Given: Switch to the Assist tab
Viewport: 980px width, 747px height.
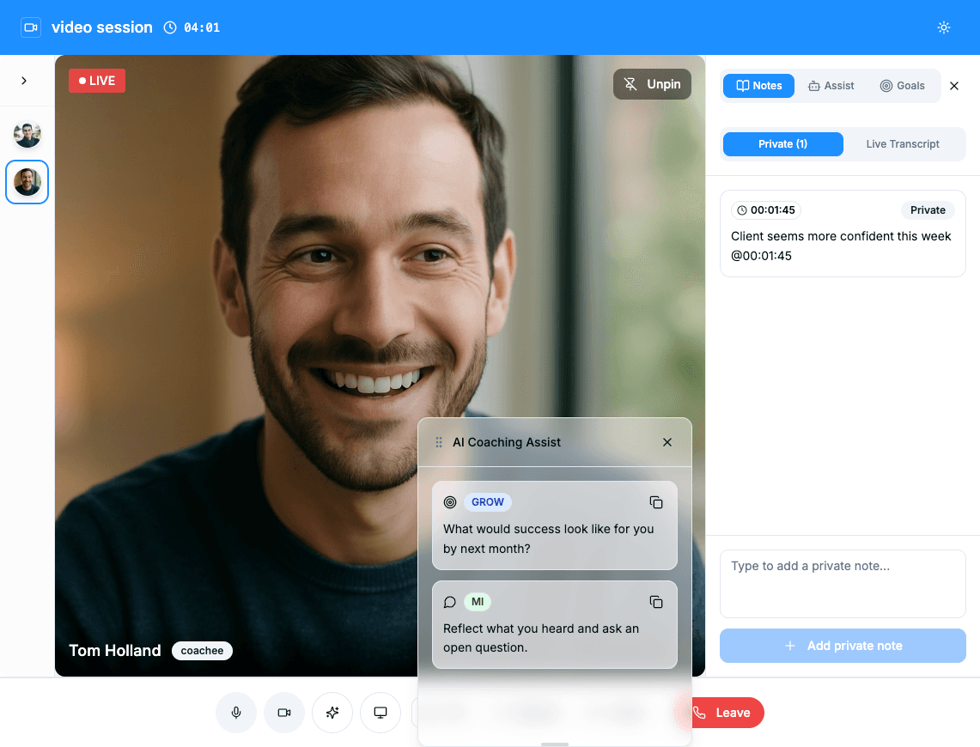Looking at the screenshot, I should [x=831, y=85].
